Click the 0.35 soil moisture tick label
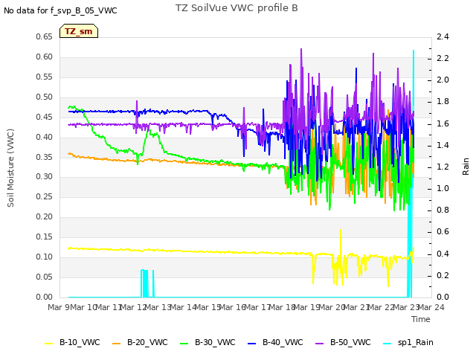Viewport: 476px width, 357px height. pos(45,157)
